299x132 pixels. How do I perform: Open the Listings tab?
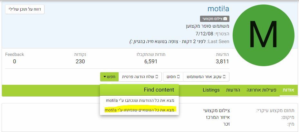[x=211, y=90]
